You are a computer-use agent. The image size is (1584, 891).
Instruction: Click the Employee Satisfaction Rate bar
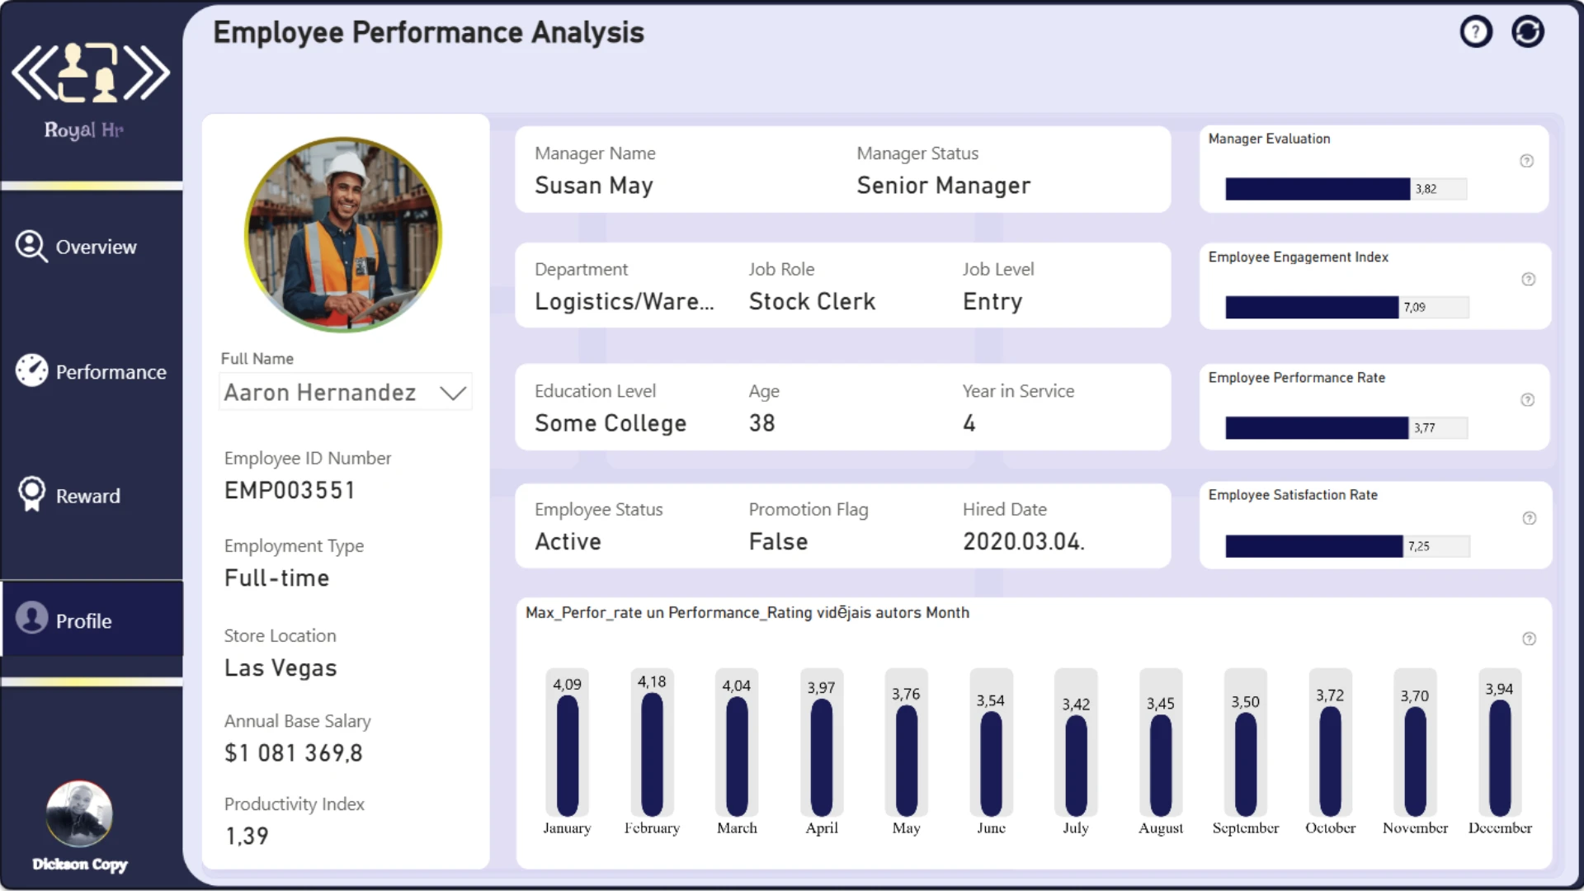tap(1314, 546)
